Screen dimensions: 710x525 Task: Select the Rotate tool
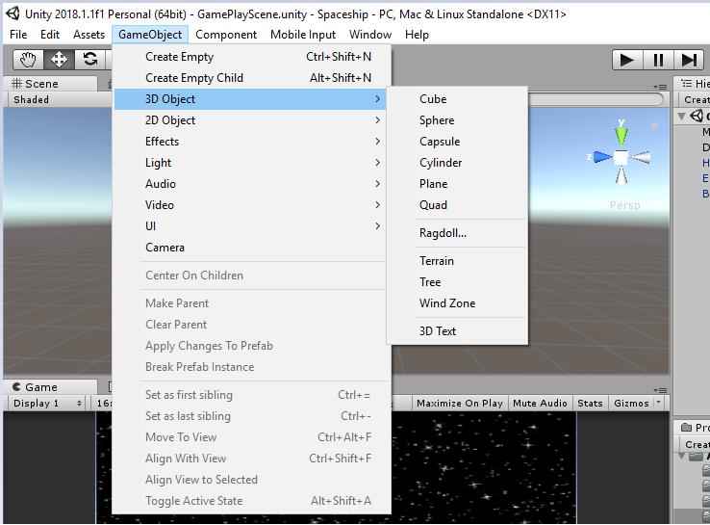[x=90, y=60]
